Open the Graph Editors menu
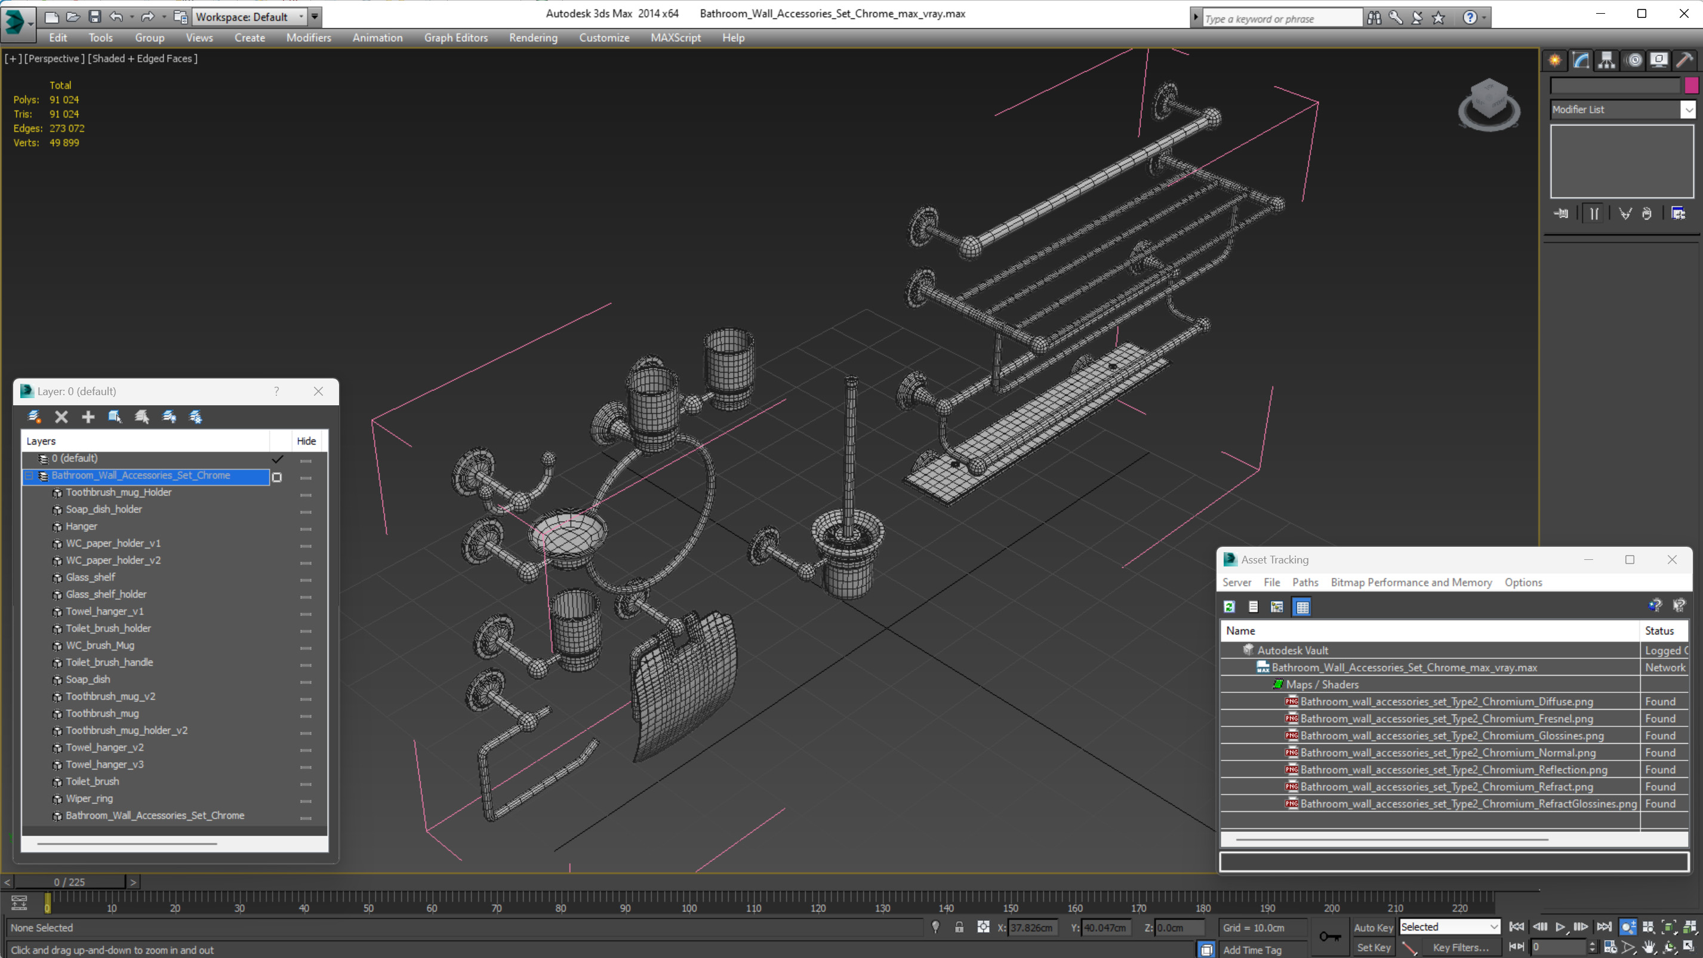 pyautogui.click(x=455, y=38)
